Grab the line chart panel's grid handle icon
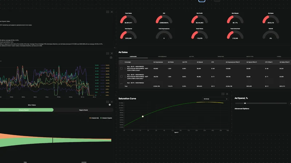This screenshot has width=291, height=163. point(108,53)
